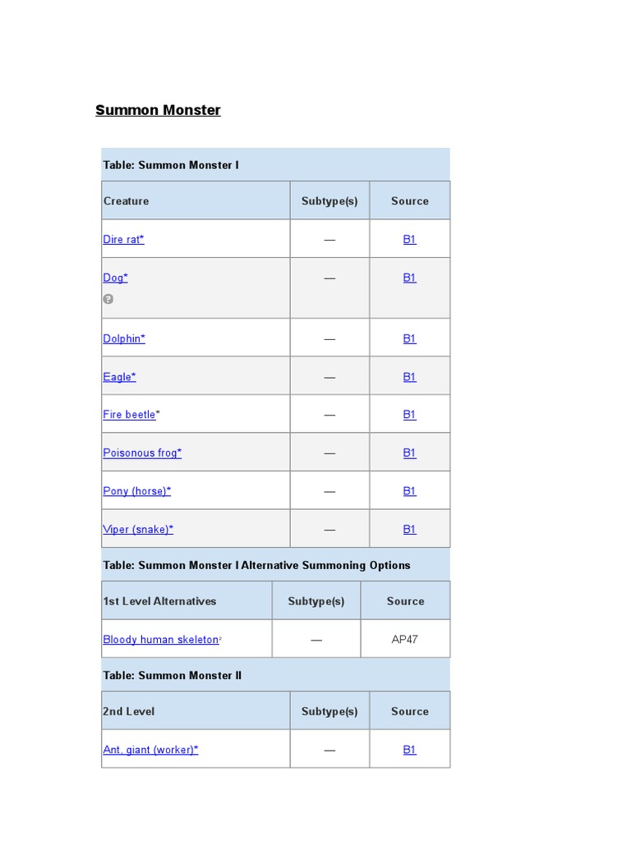The image size is (631, 841).
Task: Click the Bloody human skeleton link
Action: click(160, 640)
